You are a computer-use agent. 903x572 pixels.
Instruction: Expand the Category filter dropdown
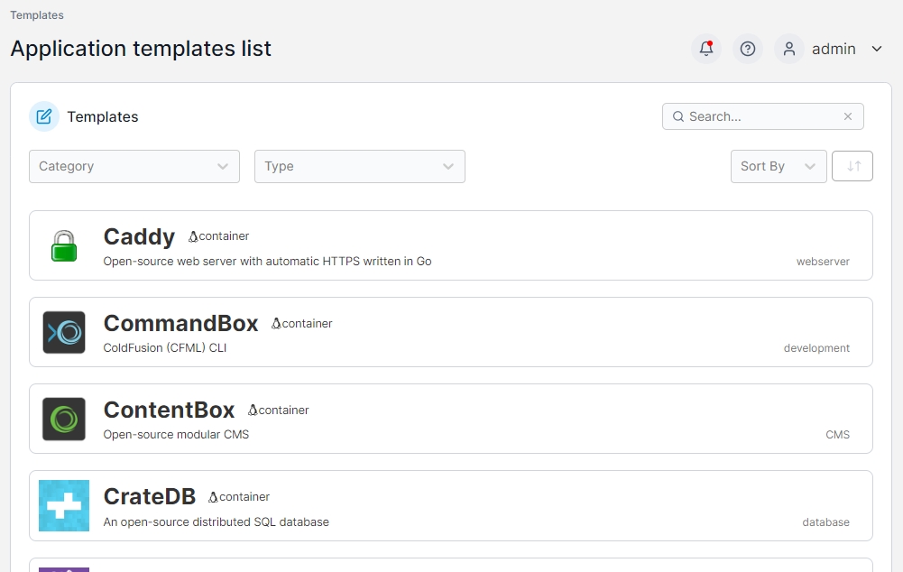point(134,166)
